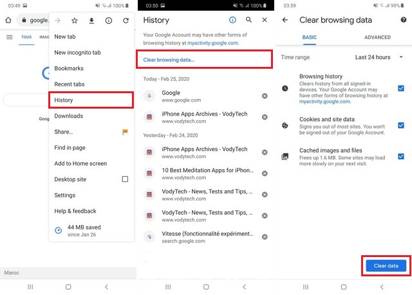This screenshot has width=412, height=295.
Task: Open myactivity.google.com link under Browsing history
Action: (x=324, y=102)
